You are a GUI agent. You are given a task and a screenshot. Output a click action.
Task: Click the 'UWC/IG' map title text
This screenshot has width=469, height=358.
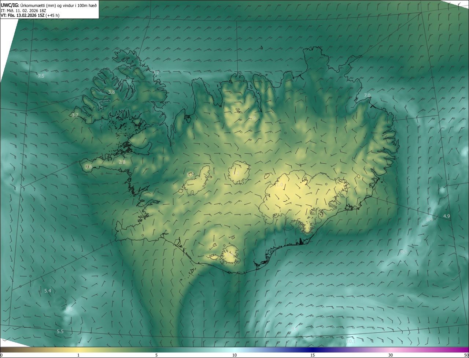coord(10,5)
